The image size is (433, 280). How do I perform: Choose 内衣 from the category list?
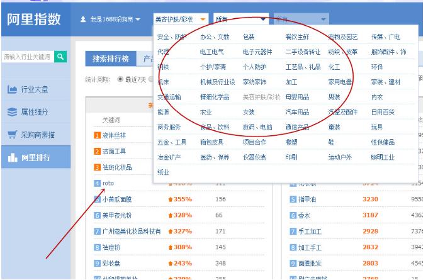(377, 97)
